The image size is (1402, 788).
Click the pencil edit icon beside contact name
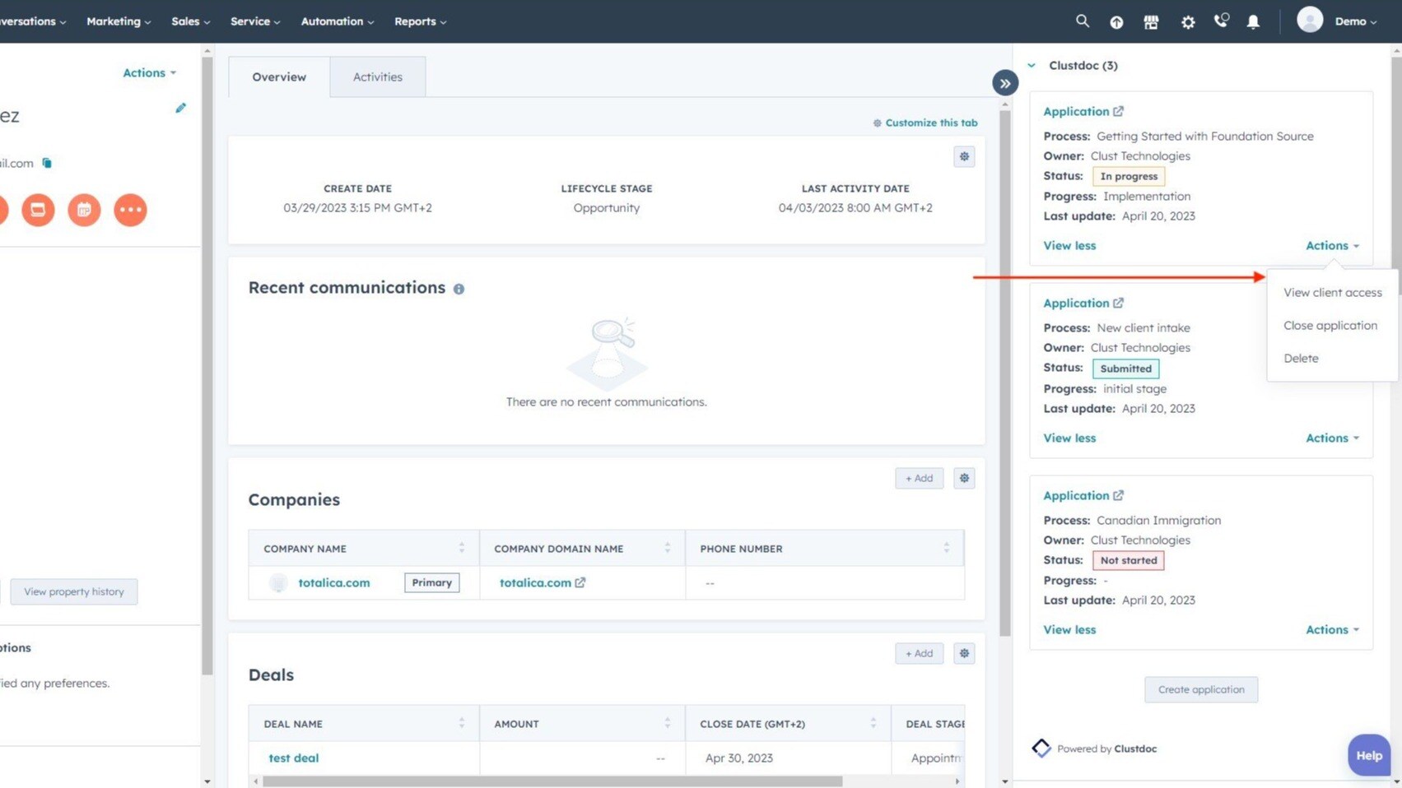[x=180, y=109]
